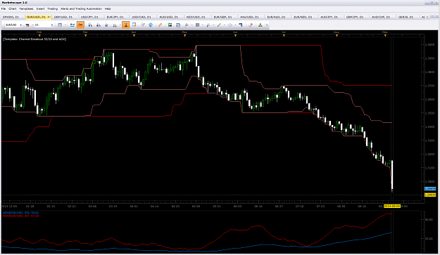The image size is (440, 255).
Task: Click the refresh chart window icon
Action: click(178, 25)
